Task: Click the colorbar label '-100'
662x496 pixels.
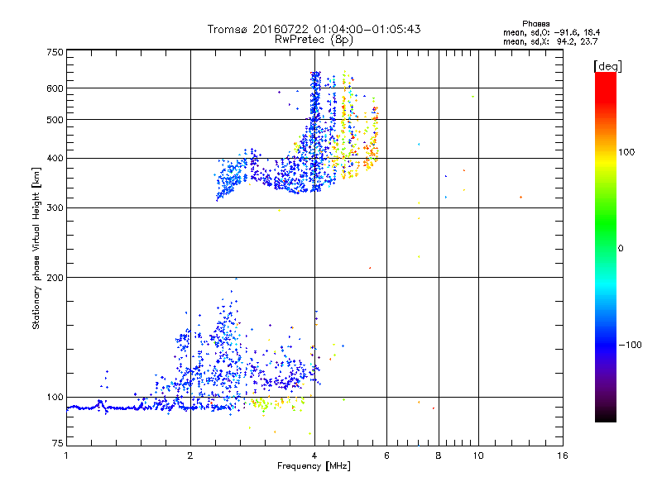Action: [630, 345]
